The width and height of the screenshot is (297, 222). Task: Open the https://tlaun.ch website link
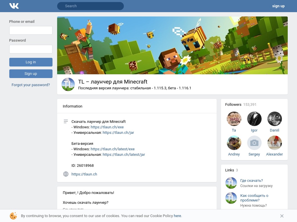[x=84, y=174]
